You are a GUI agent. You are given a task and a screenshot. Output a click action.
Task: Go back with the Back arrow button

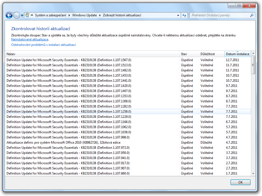[x=9, y=15]
